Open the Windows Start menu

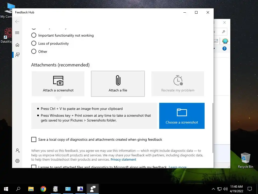[x=6, y=189]
